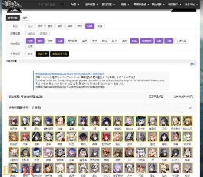The width and height of the screenshot is (203, 177).
Task: Click the 凯尔希 operator portrait
Action: tap(187, 137)
